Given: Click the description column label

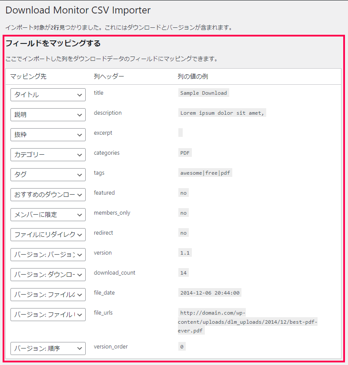Looking at the screenshot, I should (108, 113).
